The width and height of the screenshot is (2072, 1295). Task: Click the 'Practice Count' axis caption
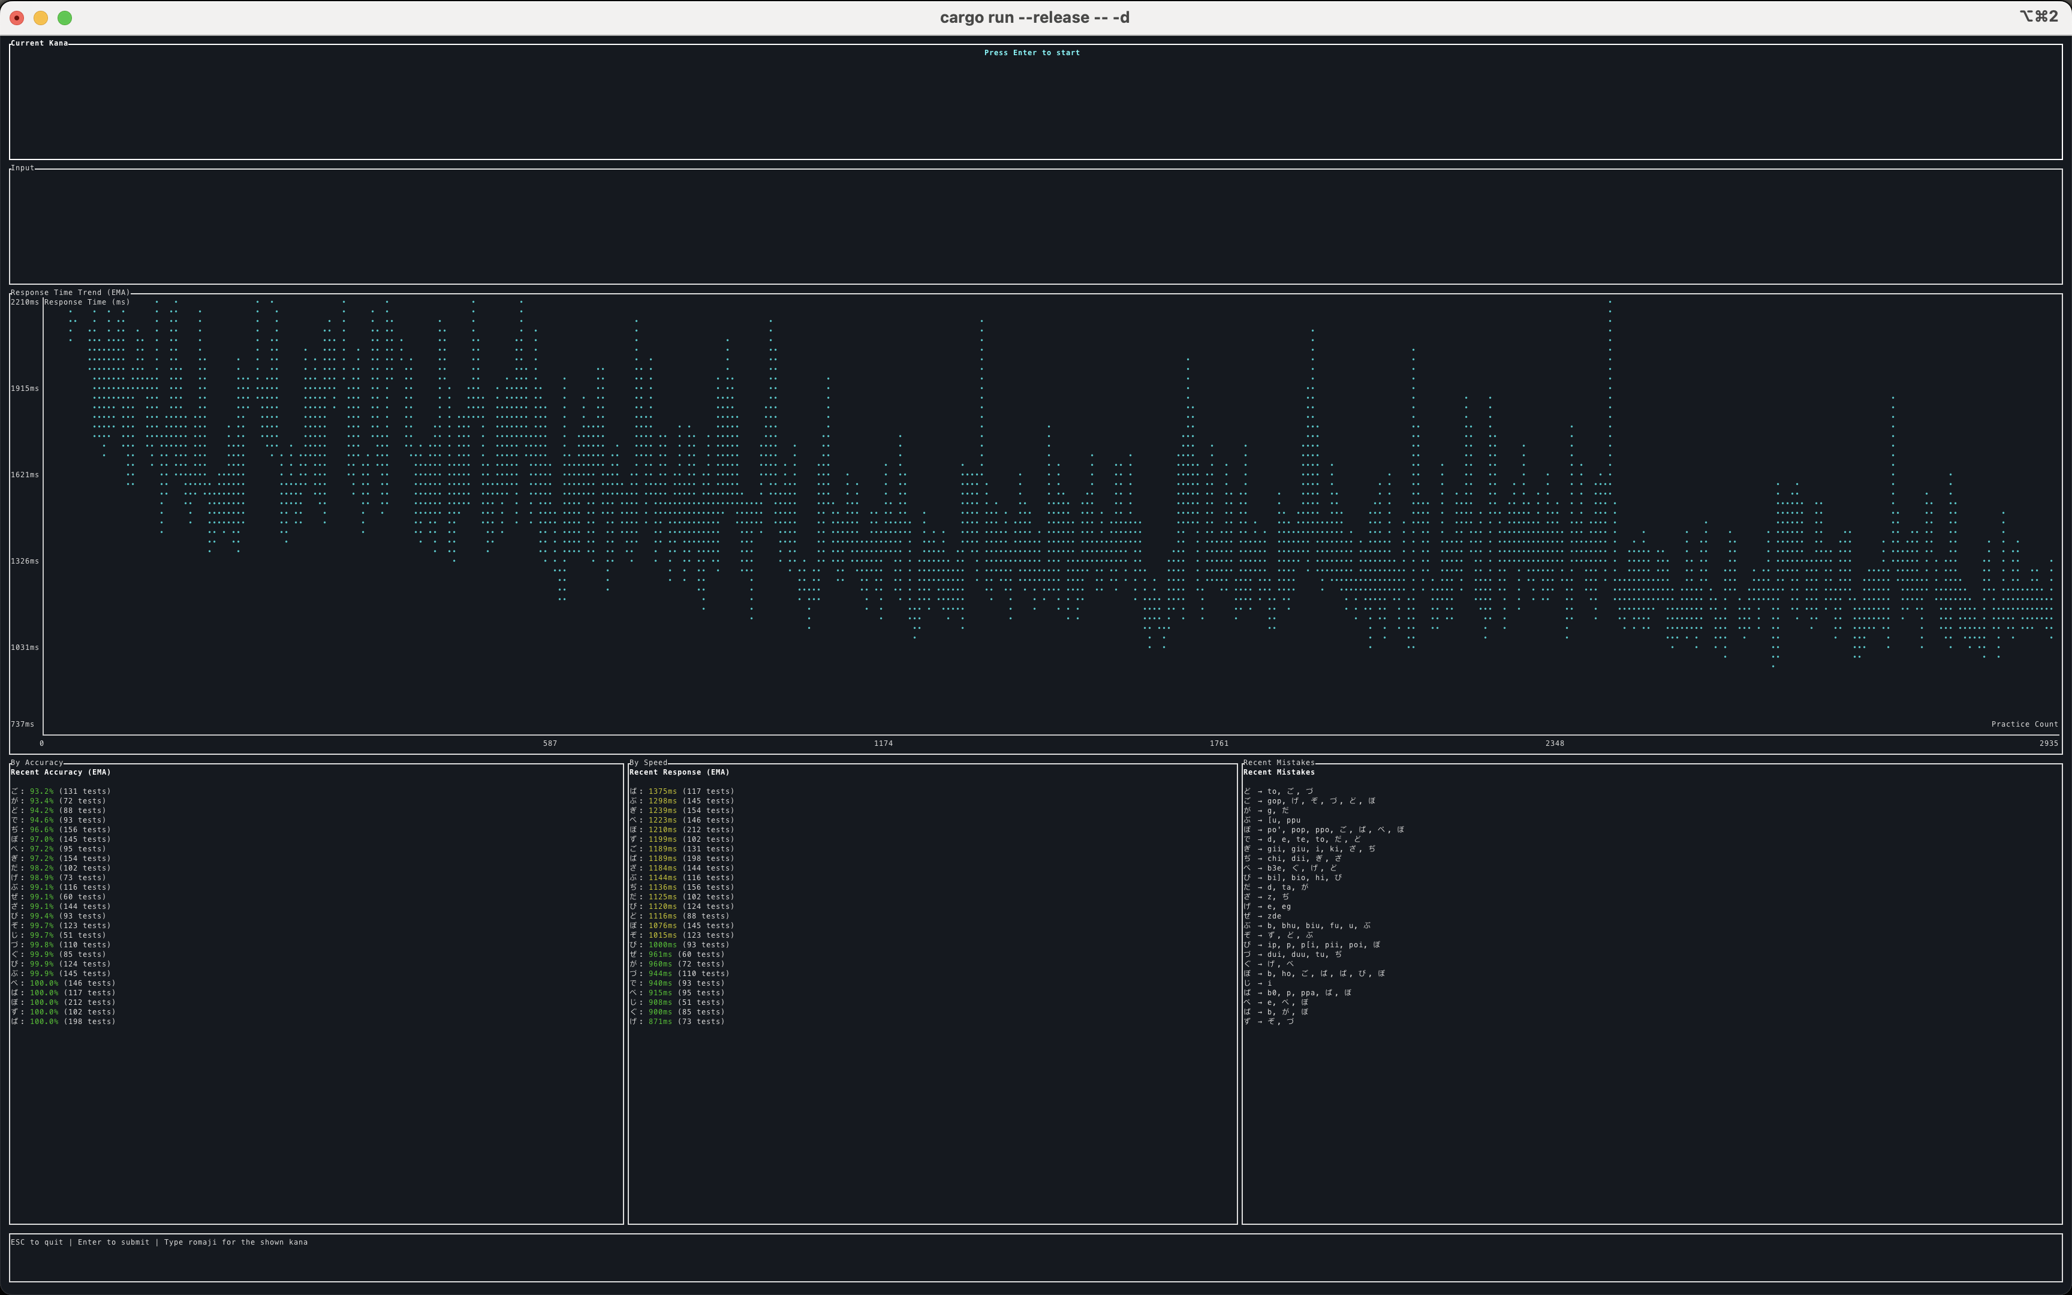(x=2025, y=725)
